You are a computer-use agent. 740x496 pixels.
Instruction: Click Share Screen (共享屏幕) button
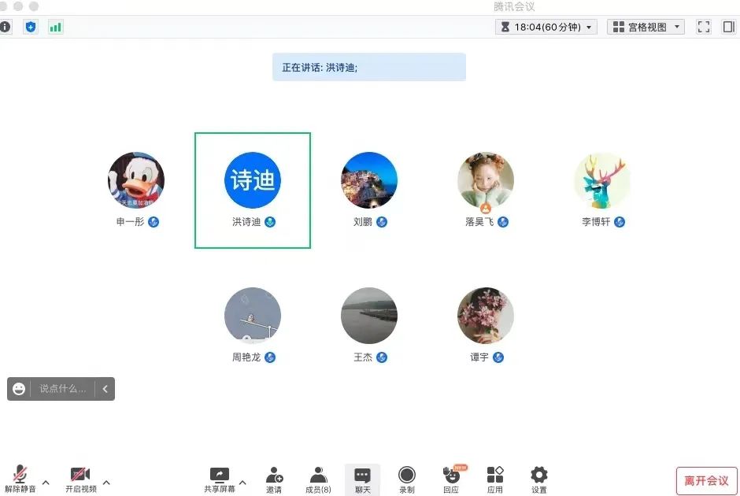click(x=219, y=479)
